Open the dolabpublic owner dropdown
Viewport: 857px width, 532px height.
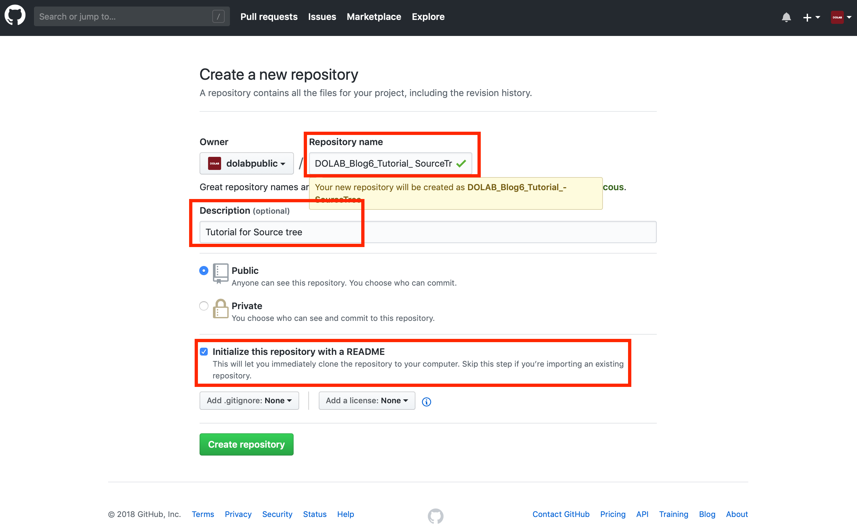coord(247,163)
